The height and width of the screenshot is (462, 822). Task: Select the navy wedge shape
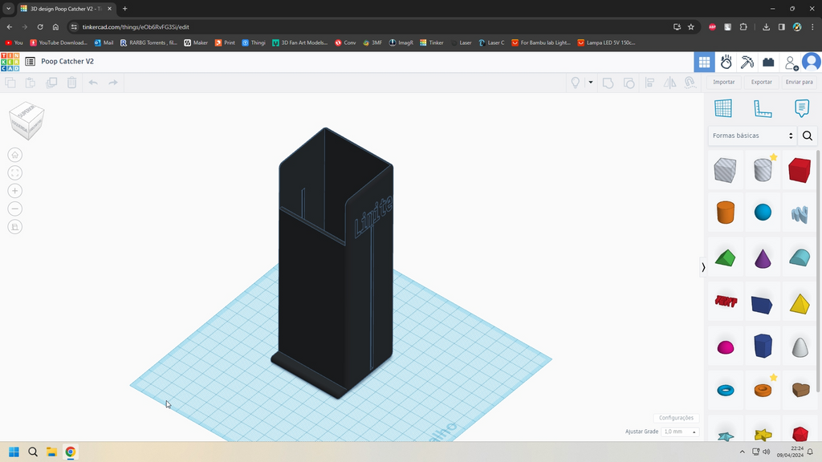(x=762, y=304)
